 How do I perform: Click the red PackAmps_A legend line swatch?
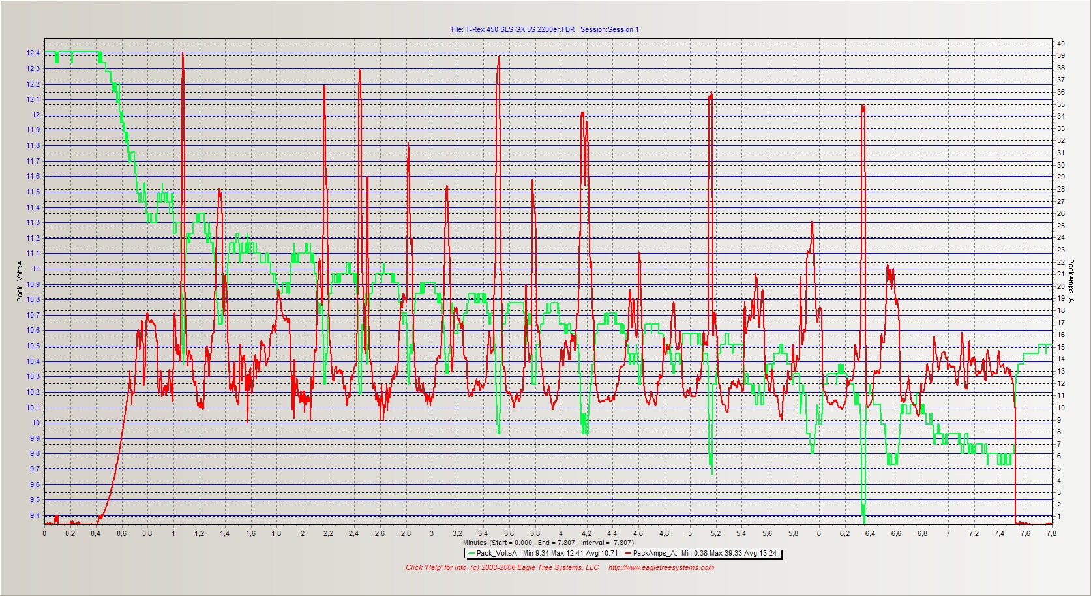coord(628,553)
